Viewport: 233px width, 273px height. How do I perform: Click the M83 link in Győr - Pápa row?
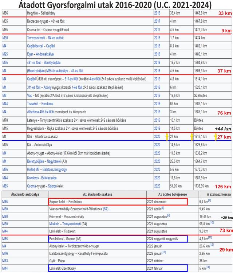pos(5,261)
